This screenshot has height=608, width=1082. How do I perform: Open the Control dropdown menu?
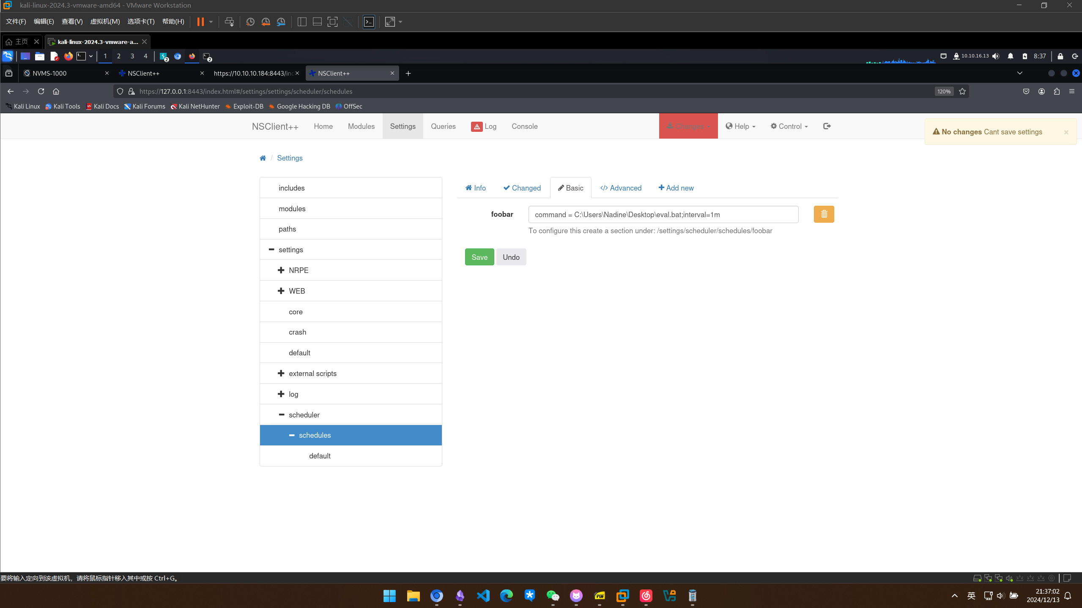789,126
